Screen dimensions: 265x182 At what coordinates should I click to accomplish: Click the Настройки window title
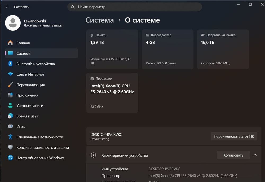[x=22, y=7]
